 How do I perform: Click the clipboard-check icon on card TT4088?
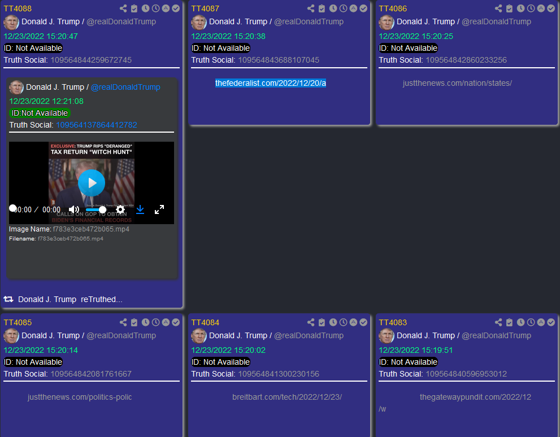[x=134, y=8]
